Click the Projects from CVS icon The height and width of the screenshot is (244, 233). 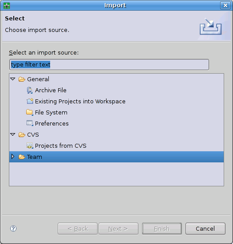click(x=30, y=146)
